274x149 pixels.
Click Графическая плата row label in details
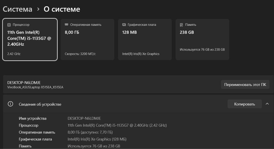(x=35, y=139)
